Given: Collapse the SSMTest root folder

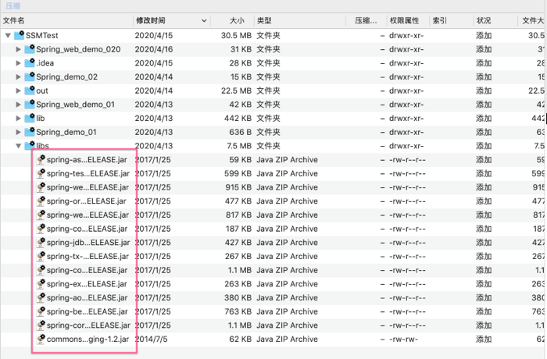Looking at the screenshot, I should point(8,35).
